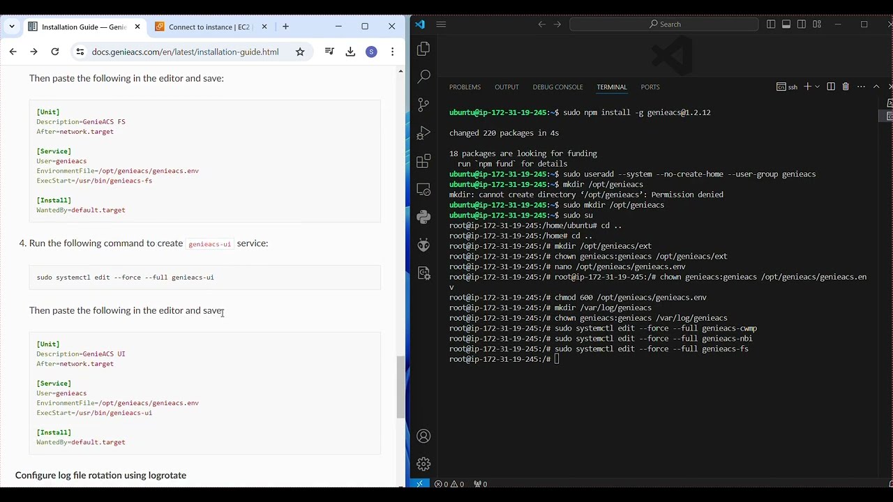
Task: Open the Chrome tab search dropdown arrow
Action: [12, 26]
